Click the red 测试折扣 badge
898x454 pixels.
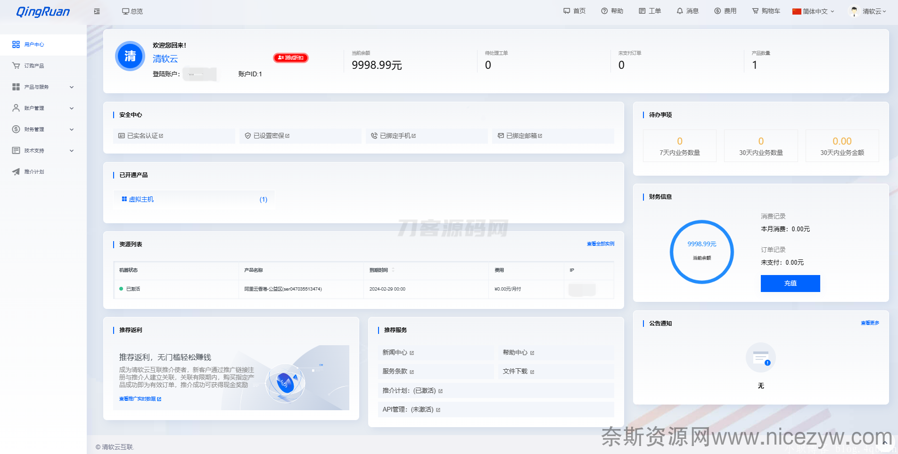pos(291,58)
